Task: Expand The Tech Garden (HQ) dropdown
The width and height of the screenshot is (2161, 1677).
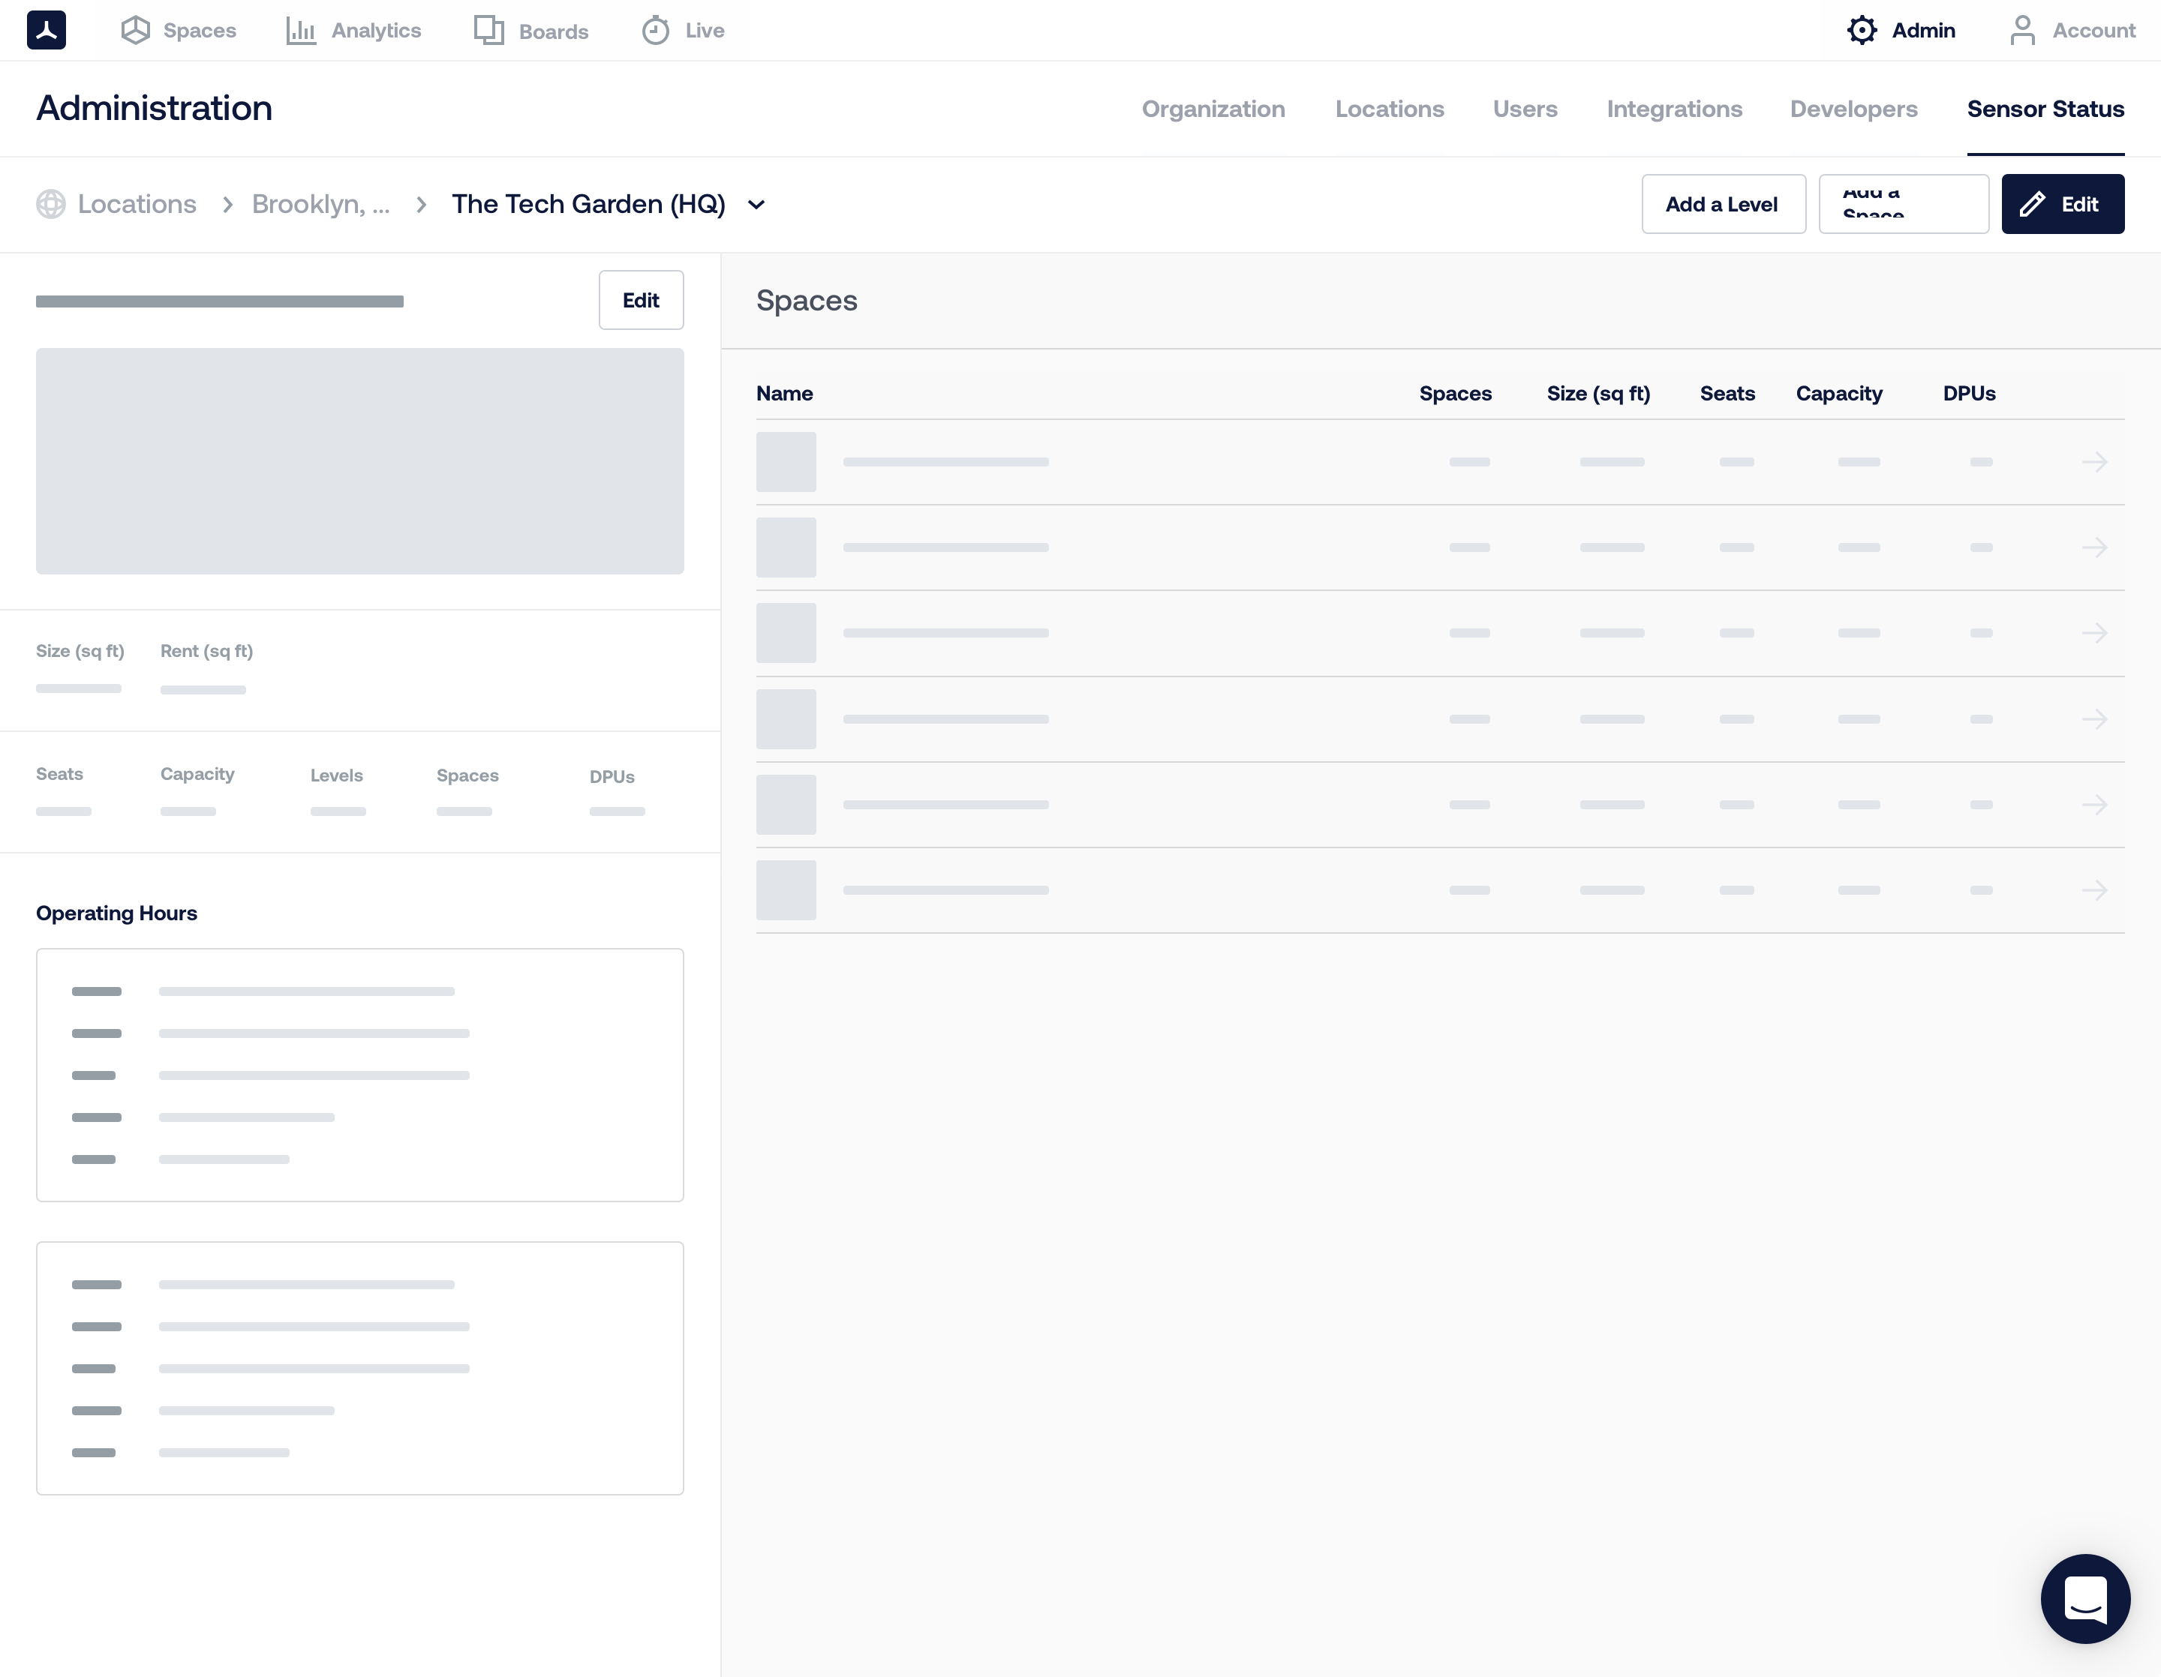Action: (756, 205)
